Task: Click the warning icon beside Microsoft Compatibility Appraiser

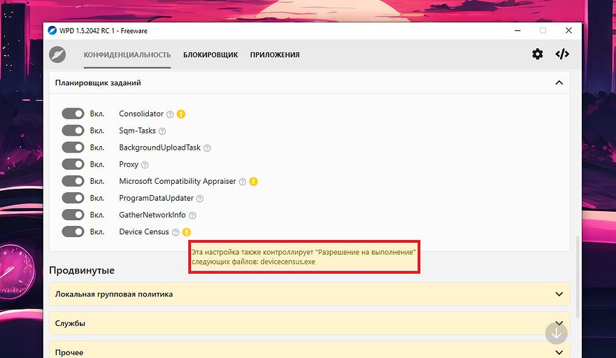Action: coord(253,182)
